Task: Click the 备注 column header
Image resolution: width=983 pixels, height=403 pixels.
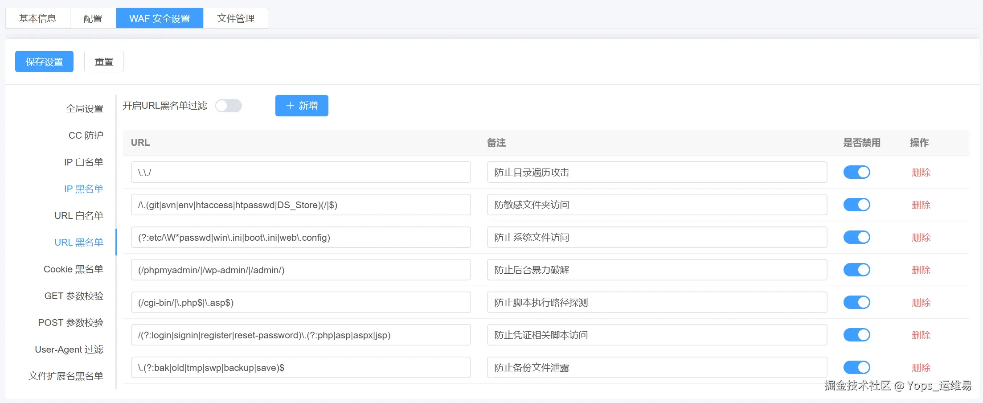Action: 496,143
